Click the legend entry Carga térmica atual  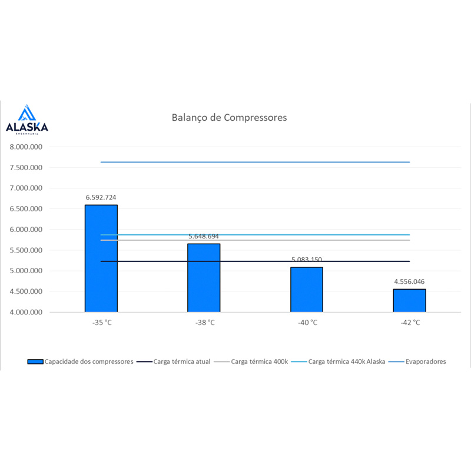point(174,361)
